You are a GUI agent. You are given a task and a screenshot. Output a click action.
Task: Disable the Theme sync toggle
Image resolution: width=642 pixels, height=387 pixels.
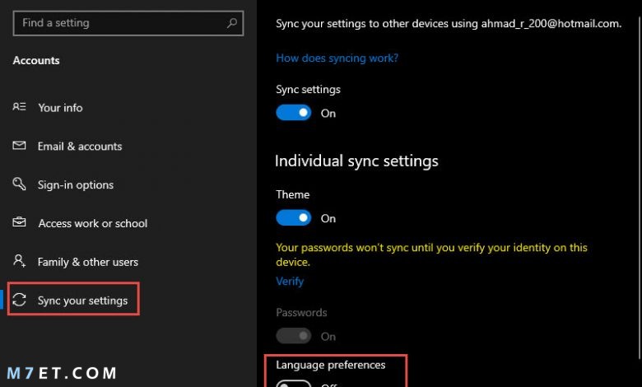pyautogui.click(x=294, y=218)
